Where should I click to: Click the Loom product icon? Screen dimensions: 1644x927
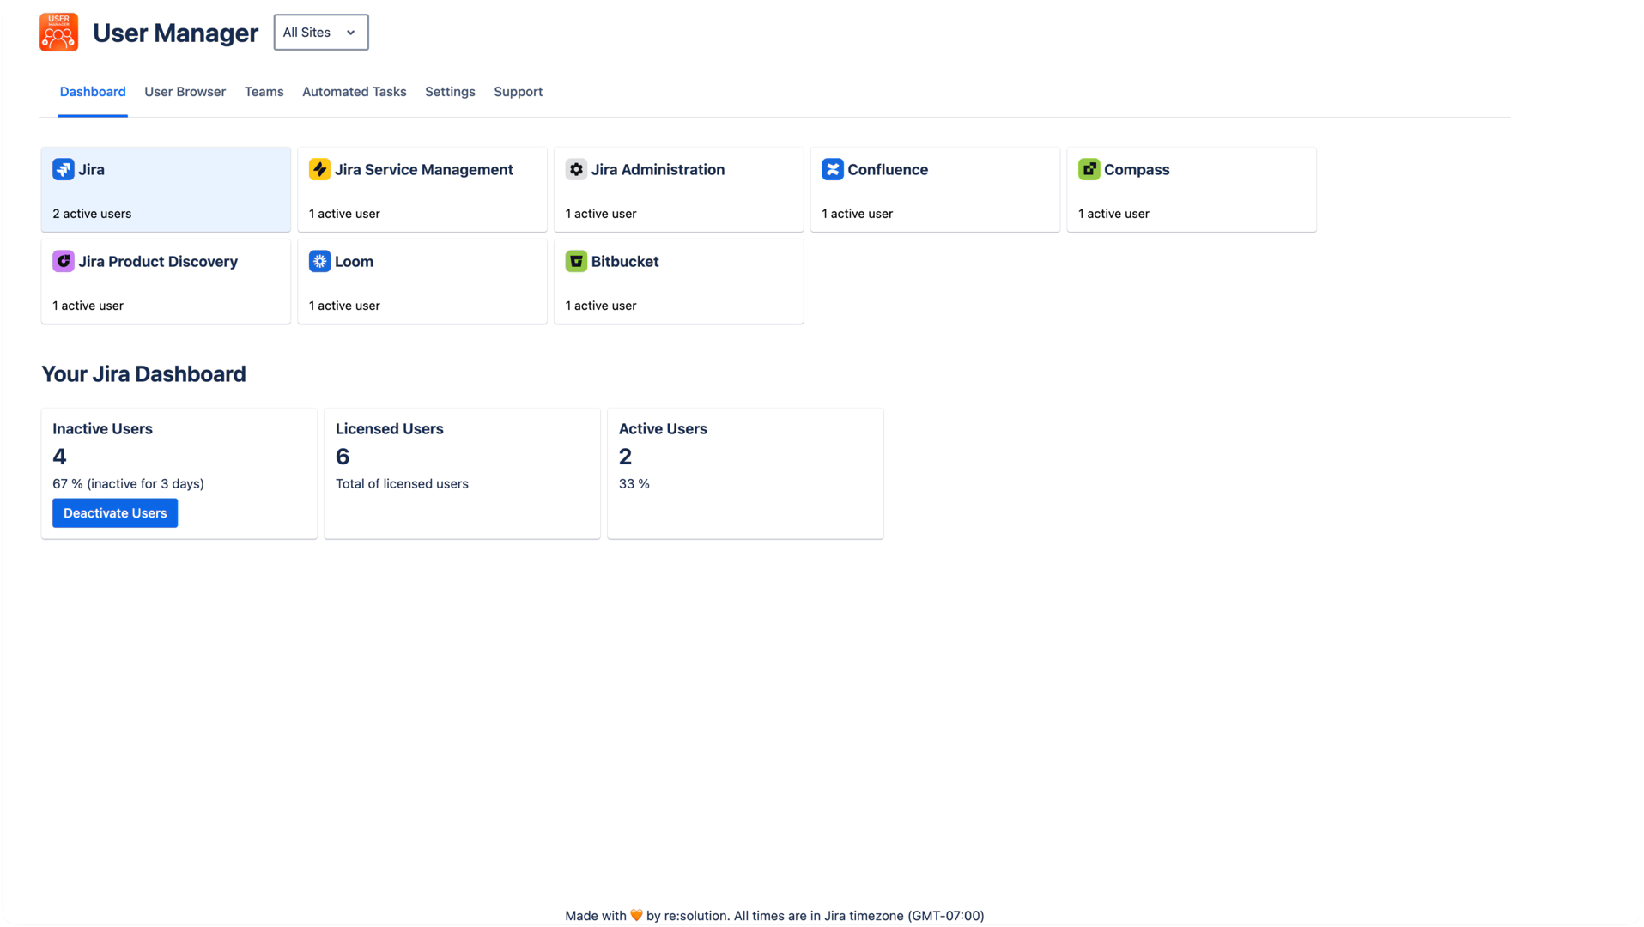point(319,261)
